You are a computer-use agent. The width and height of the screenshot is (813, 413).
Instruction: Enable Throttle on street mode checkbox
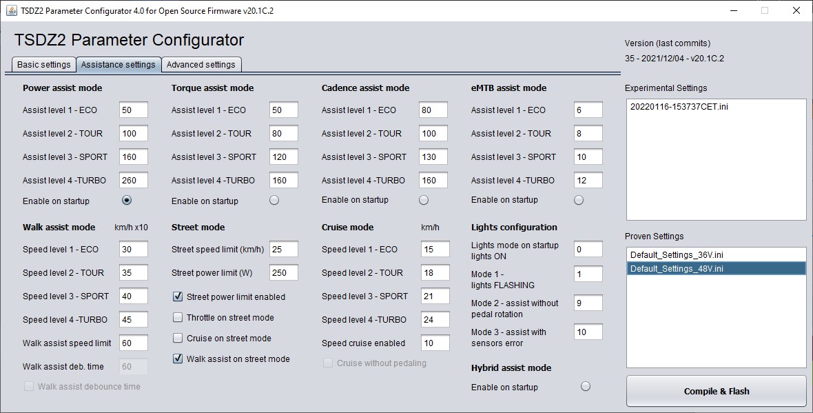[x=178, y=318]
